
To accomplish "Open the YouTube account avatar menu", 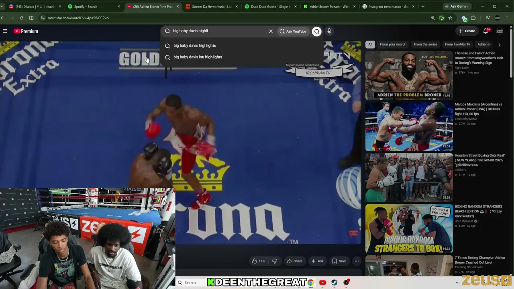I will coord(500,31).
